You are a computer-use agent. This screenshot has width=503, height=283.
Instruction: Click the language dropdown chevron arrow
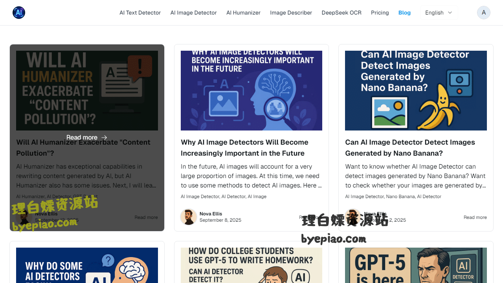pos(450,13)
